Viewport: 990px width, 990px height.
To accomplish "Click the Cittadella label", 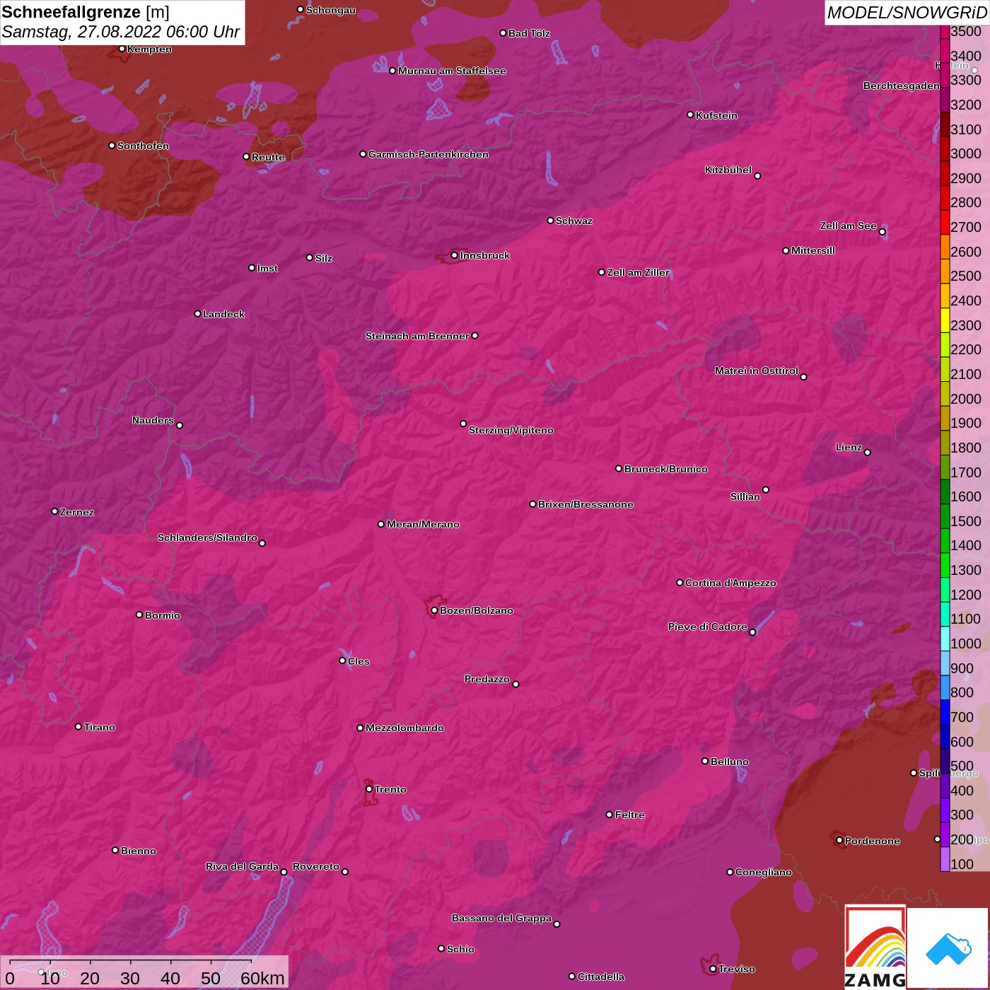I will point(601,977).
